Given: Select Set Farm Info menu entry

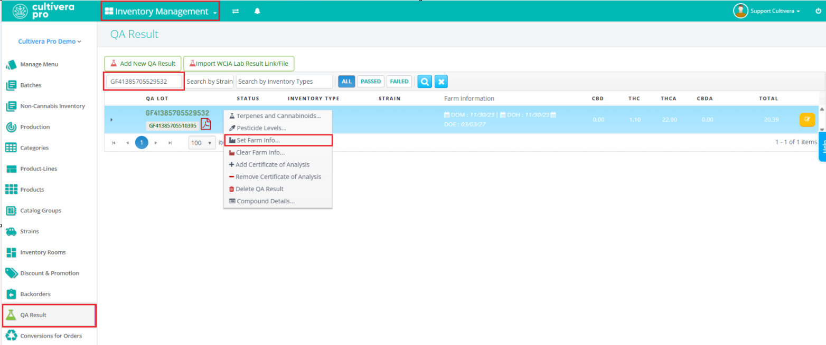Looking at the screenshot, I should click(x=278, y=141).
